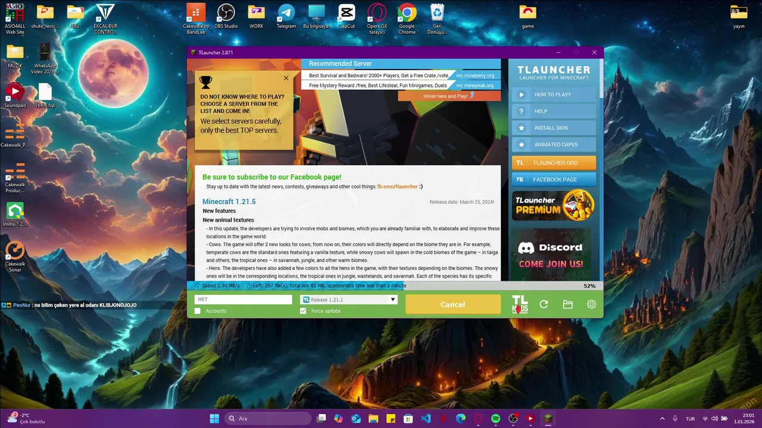Open OBS Studio desktop icon
The height and width of the screenshot is (428, 762).
click(226, 17)
